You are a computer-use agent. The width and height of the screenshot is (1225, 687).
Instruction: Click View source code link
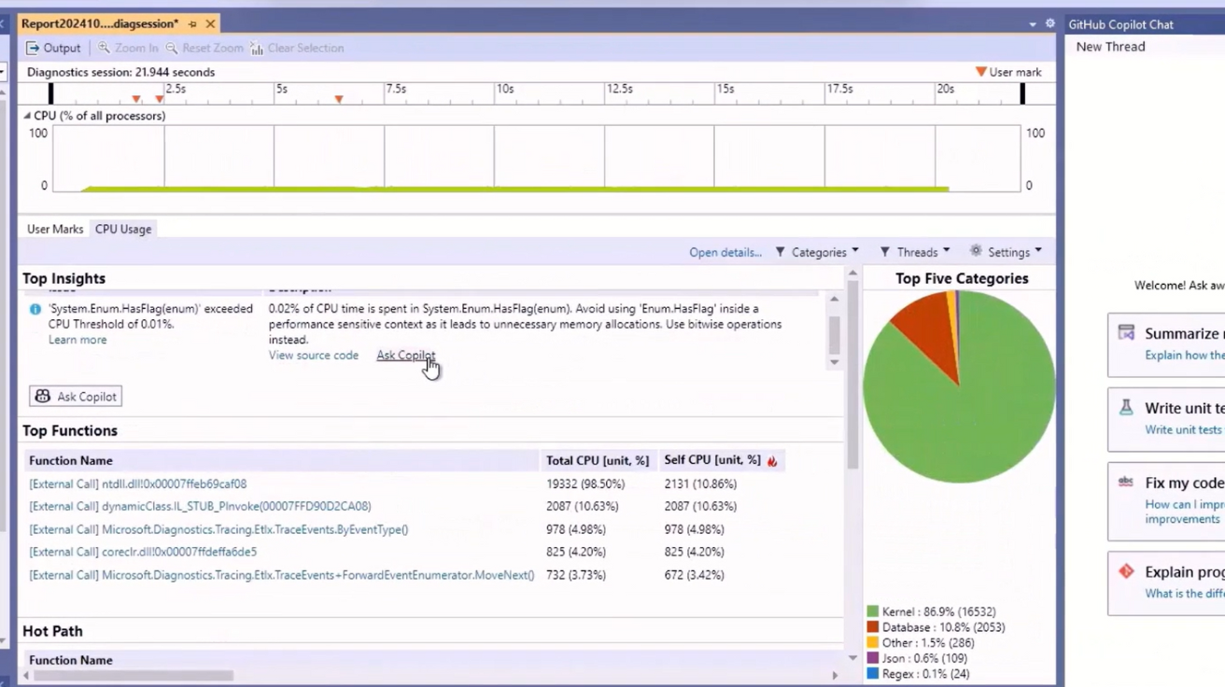point(314,356)
